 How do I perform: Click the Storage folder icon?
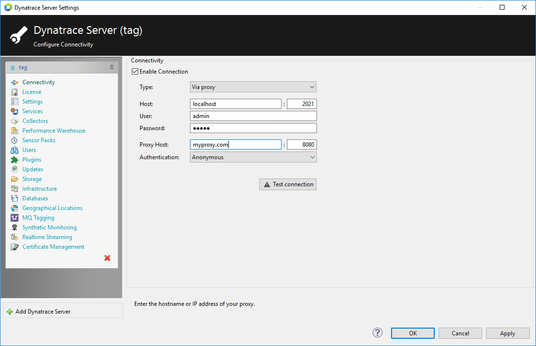(15, 179)
